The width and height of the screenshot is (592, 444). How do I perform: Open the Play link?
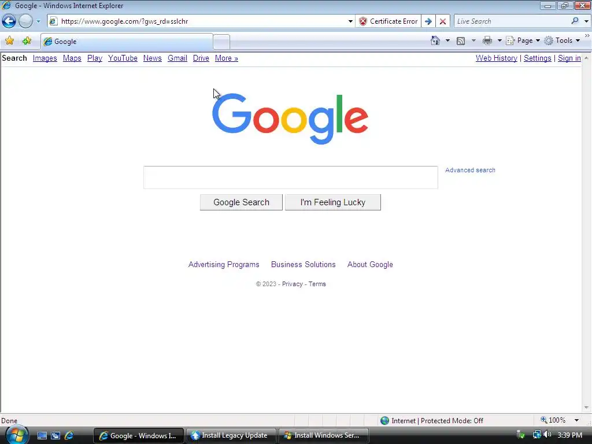point(95,58)
